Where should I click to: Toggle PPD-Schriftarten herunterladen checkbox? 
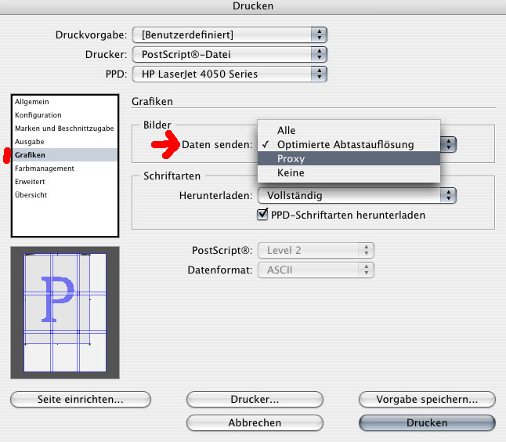pos(262,215)
